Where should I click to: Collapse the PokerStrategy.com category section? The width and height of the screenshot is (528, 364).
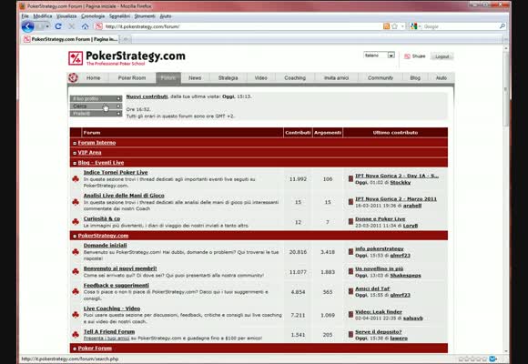tap(75, 236)
